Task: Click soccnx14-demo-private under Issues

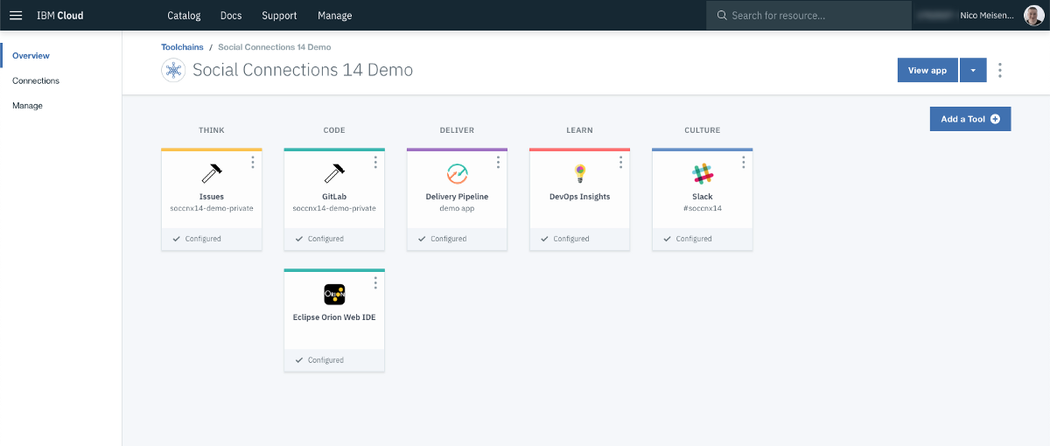Action: [x=212, y=209]
